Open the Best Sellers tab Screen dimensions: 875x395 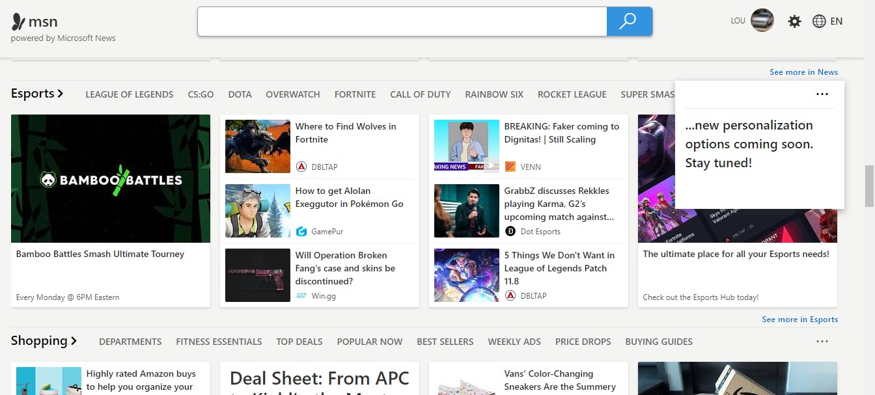coord(445,342)
